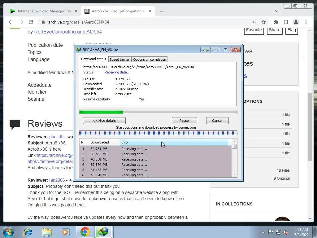The image size is (317, 238).
Task: Click the share page icon in address bar
Action: click(x=254, y=22)
